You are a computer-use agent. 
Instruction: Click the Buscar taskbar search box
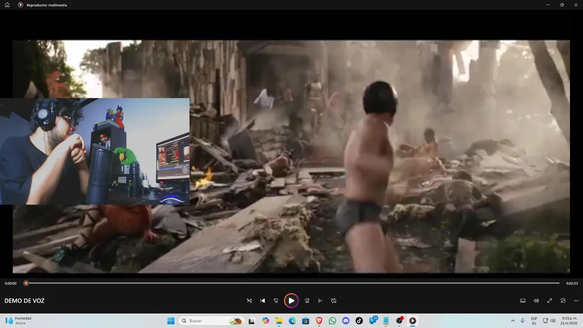coord(212,321)
